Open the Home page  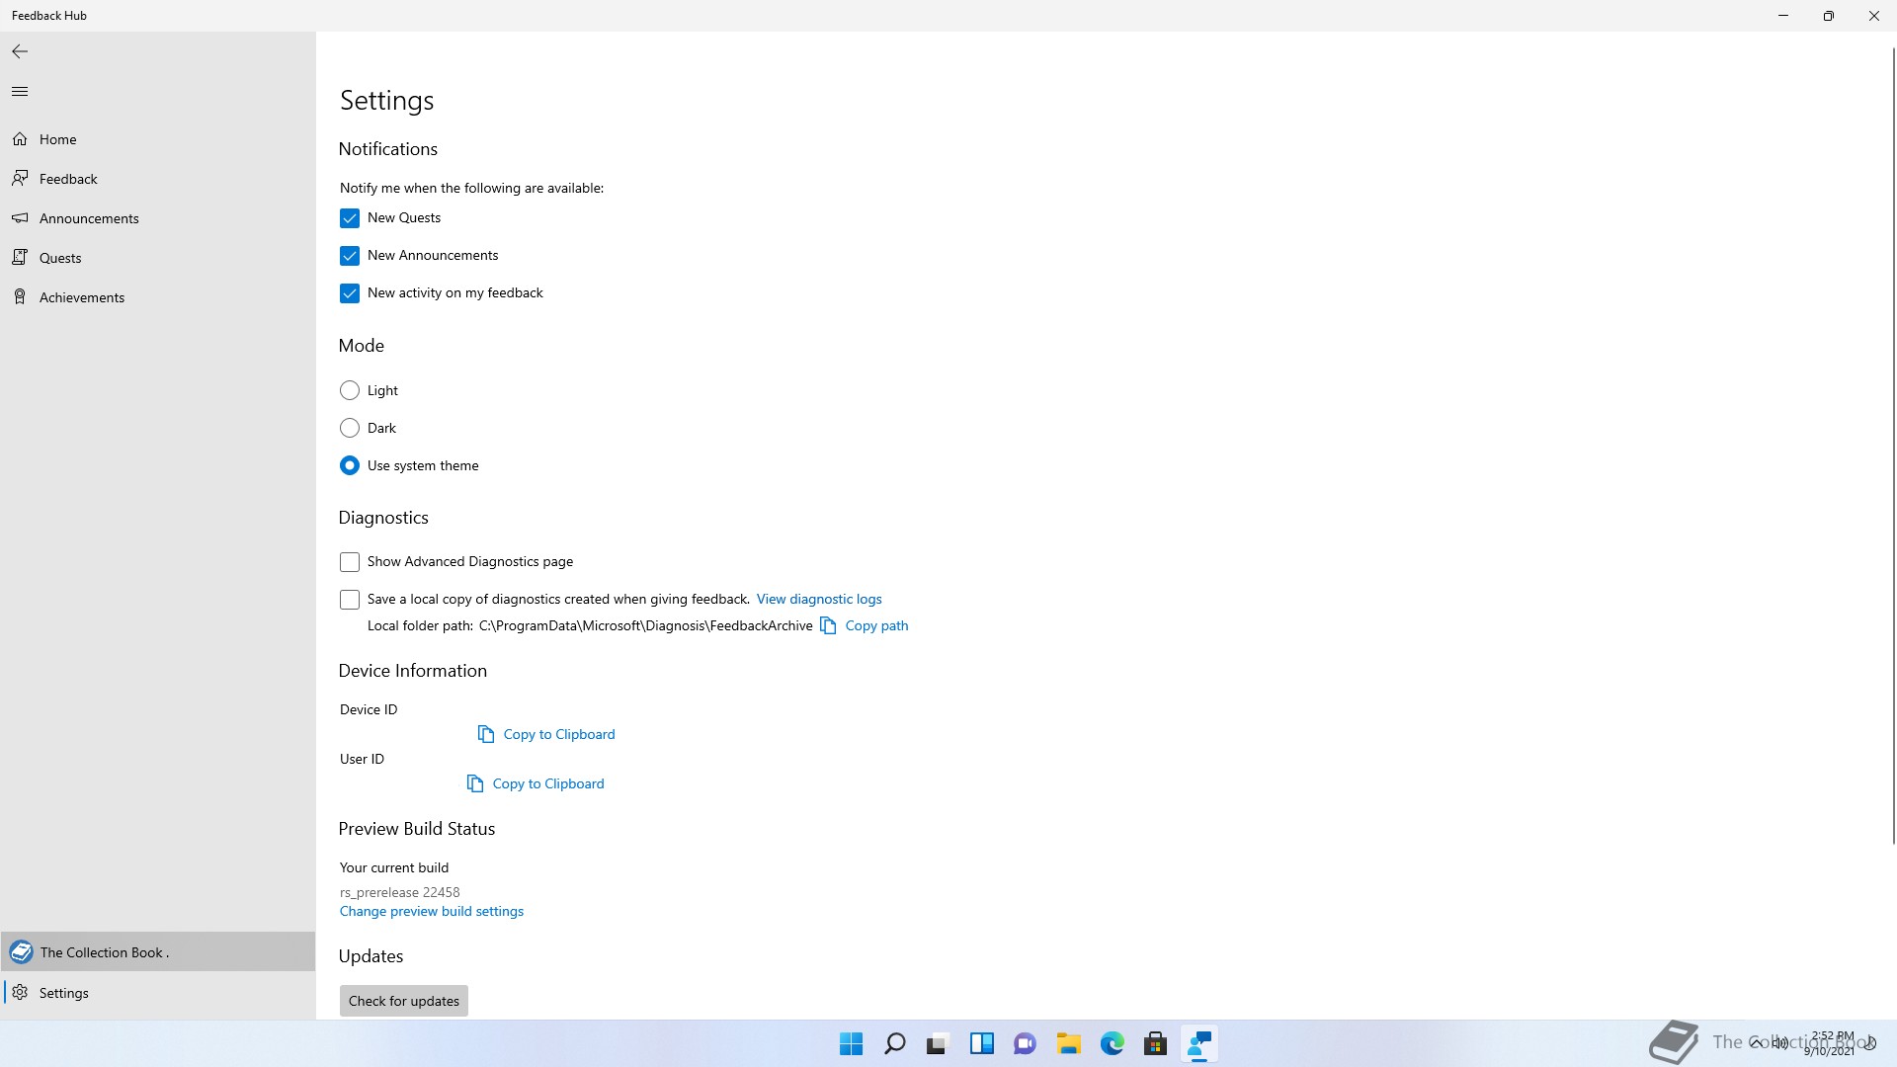pyautogui.click(x=158, y=139)
